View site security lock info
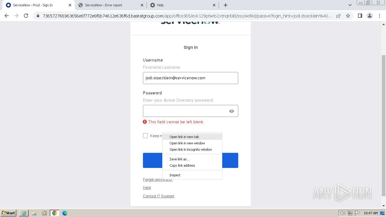The width and height of the screenshot is (386, 217). [38, 16]
